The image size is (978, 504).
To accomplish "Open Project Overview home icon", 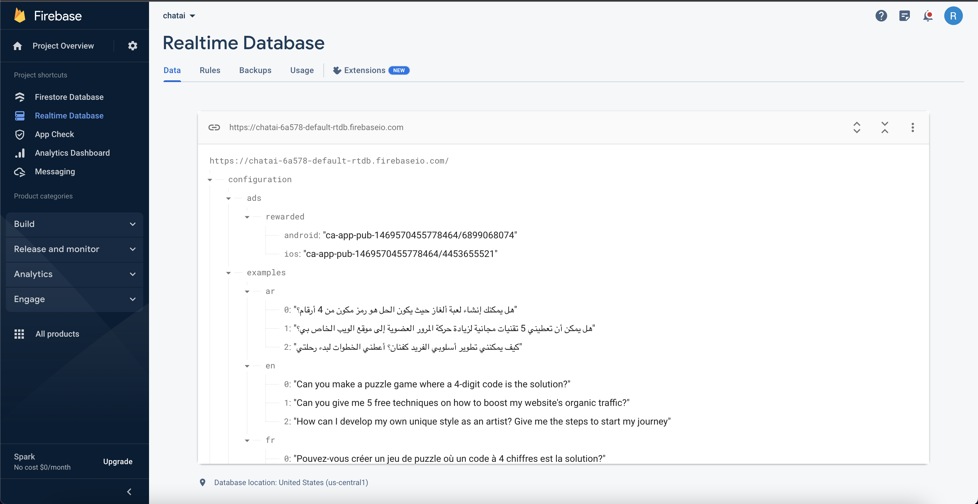I will 17,46.
